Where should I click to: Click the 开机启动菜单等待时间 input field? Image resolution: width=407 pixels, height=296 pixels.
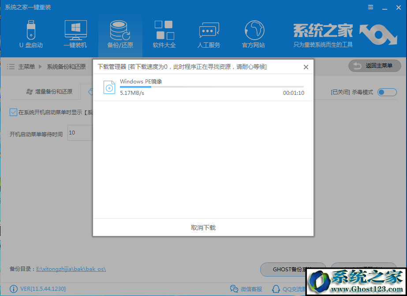click(x=80, y=133)
